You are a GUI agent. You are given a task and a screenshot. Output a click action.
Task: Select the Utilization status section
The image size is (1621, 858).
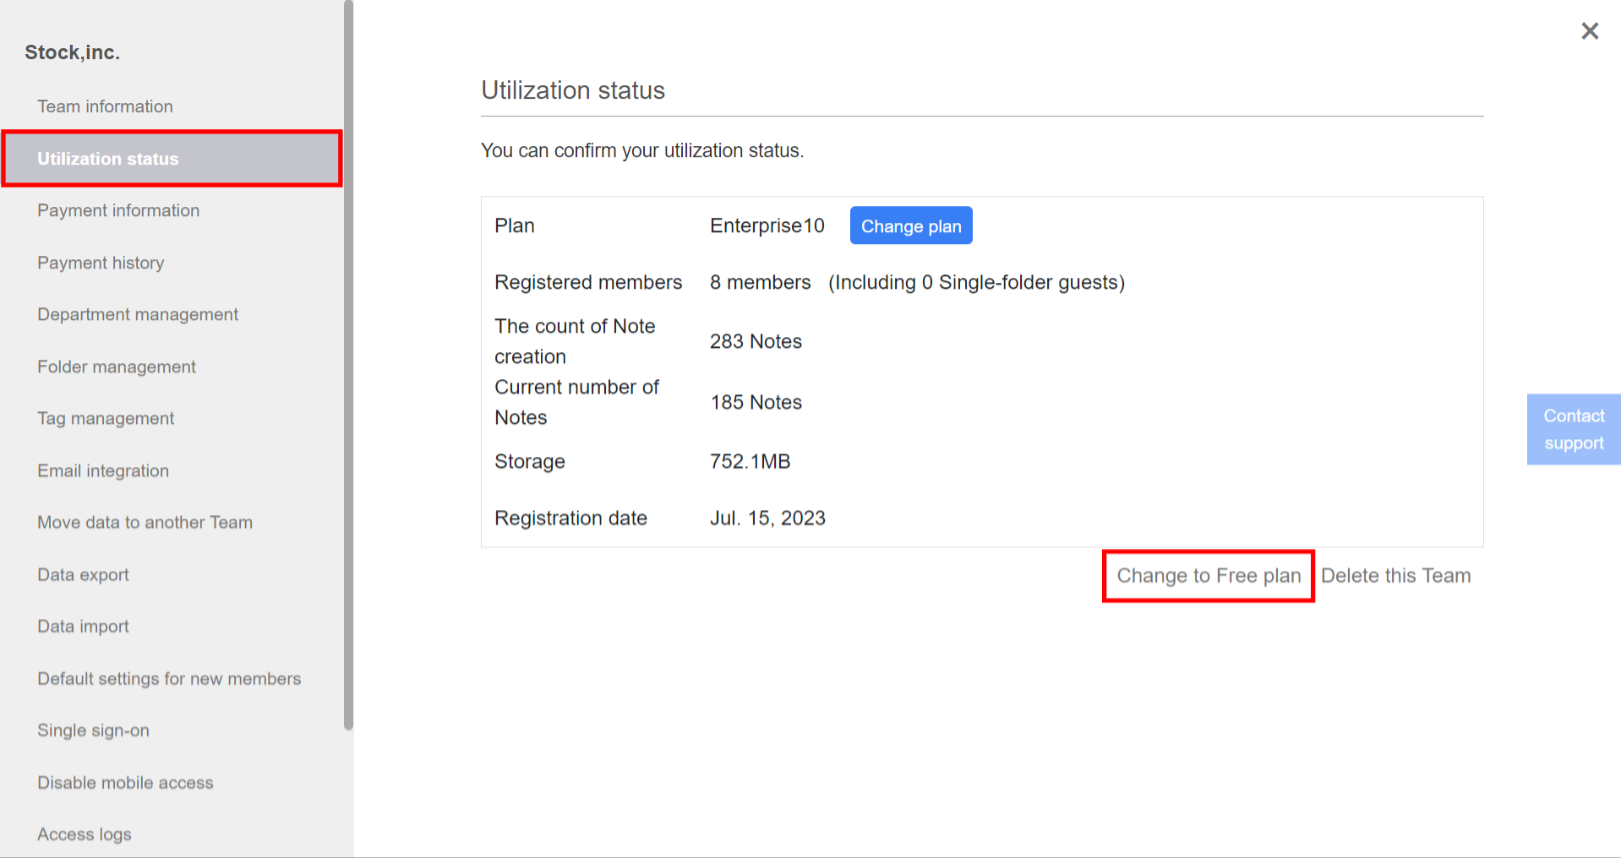107,159
